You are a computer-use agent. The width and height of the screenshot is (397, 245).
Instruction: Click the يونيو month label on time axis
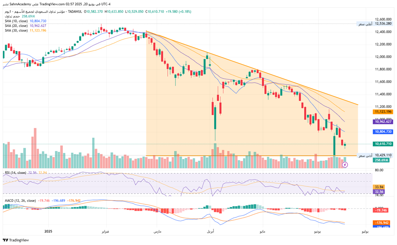pyautogui.click(x=317, y=231)
